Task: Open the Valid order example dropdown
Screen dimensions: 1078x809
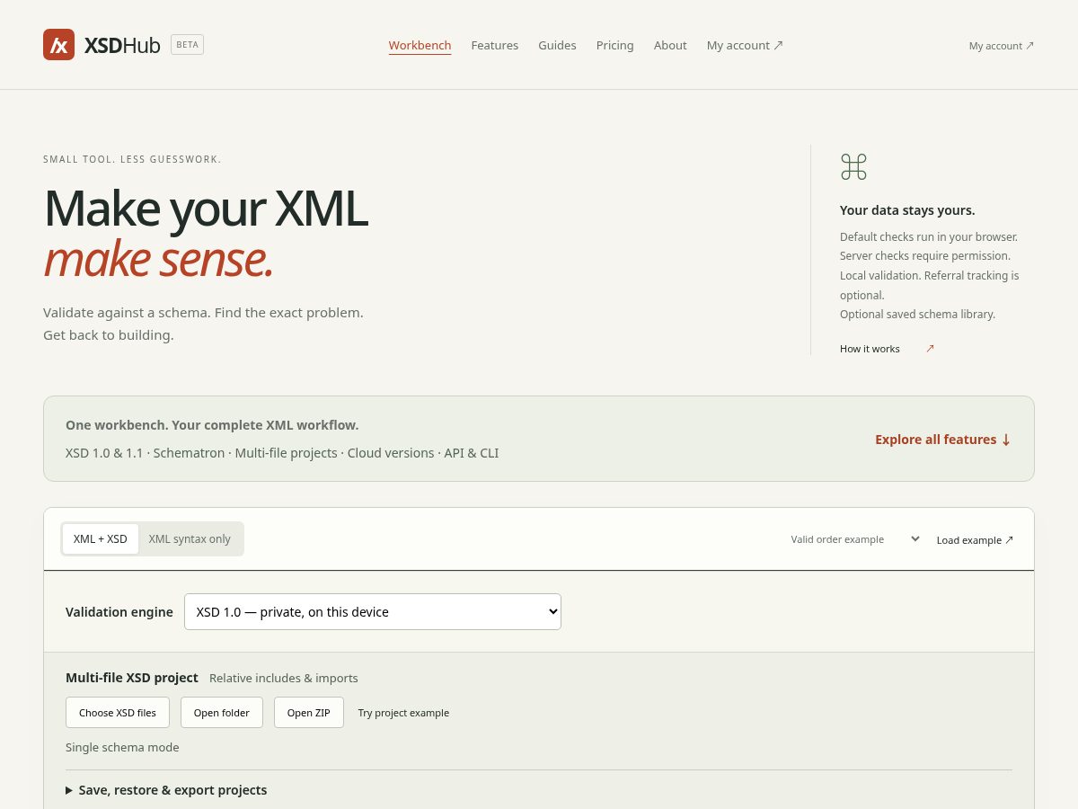Action: [x=855, y=539]
